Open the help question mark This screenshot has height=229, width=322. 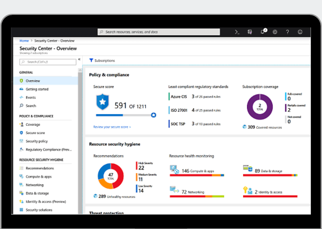pyautogui.click(x=288, y=32)
